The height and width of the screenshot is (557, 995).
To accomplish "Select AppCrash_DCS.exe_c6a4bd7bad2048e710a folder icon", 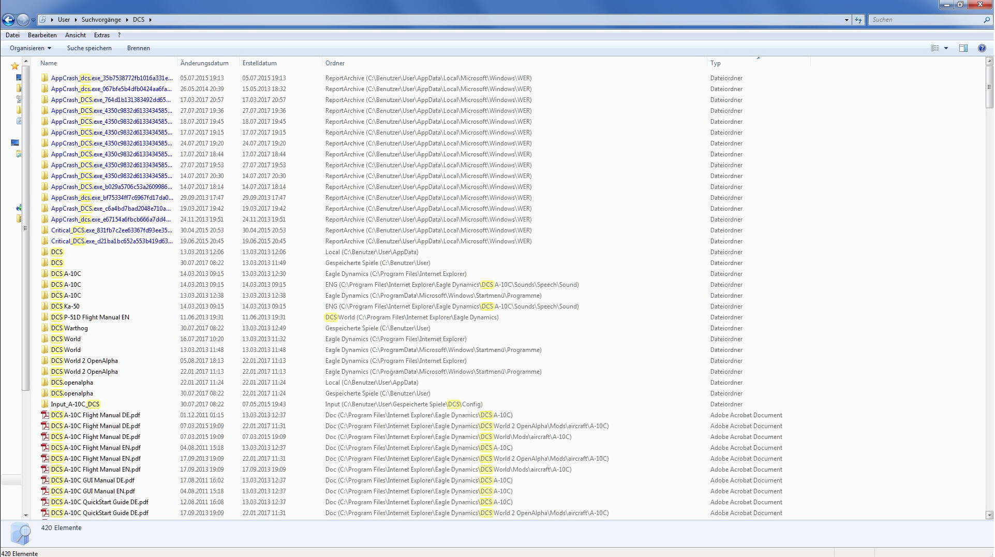I will click(x=45, y=209).
